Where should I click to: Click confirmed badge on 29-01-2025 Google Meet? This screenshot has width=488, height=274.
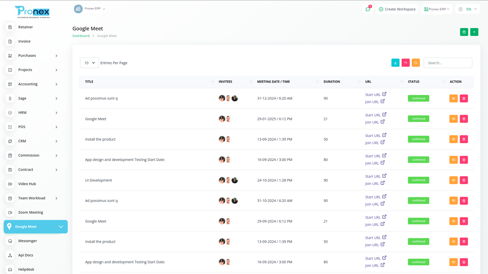[418, 119]
